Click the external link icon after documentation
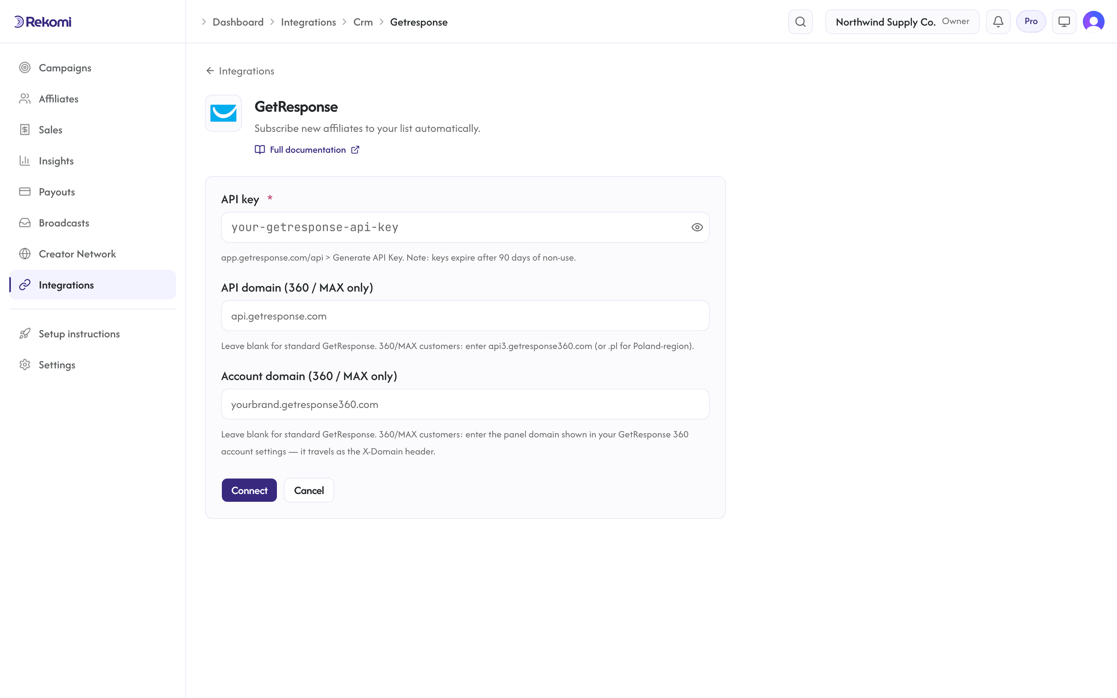The image size is (1117, 698). click(x=355, y=150)
